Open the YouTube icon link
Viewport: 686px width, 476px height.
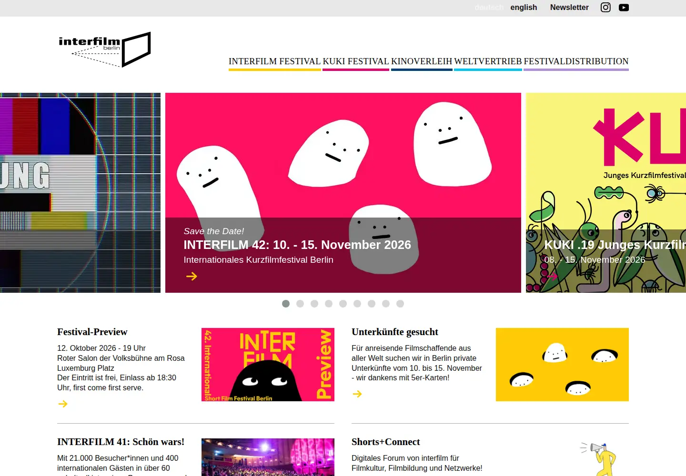click(x=624, y=7)
